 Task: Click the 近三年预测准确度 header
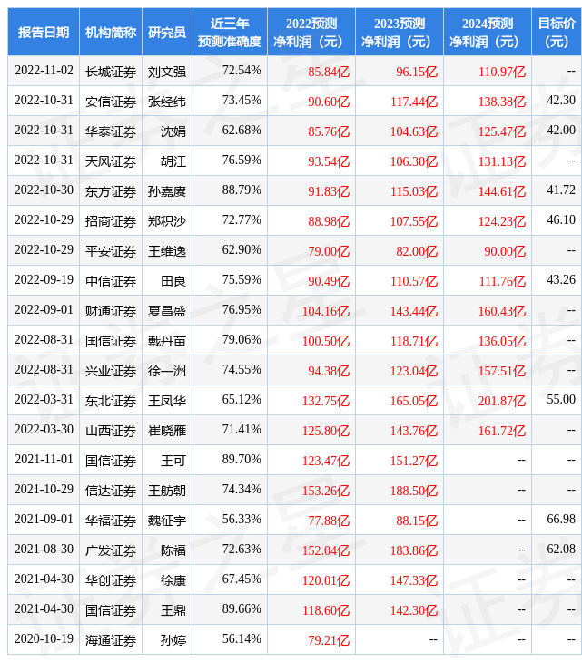pos(230,32)
